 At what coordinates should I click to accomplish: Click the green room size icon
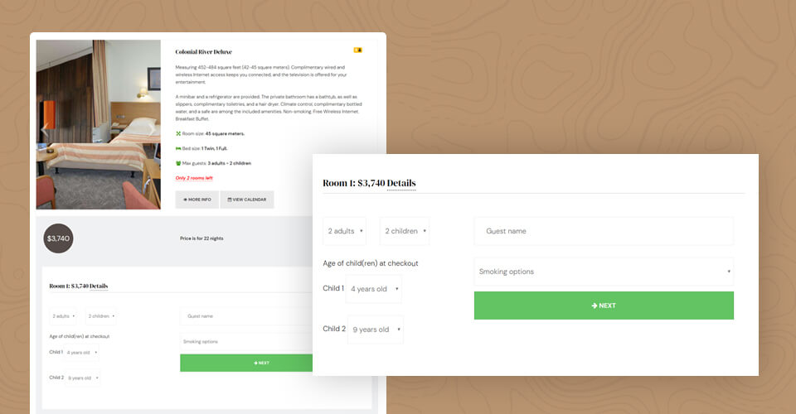point(178,134)
